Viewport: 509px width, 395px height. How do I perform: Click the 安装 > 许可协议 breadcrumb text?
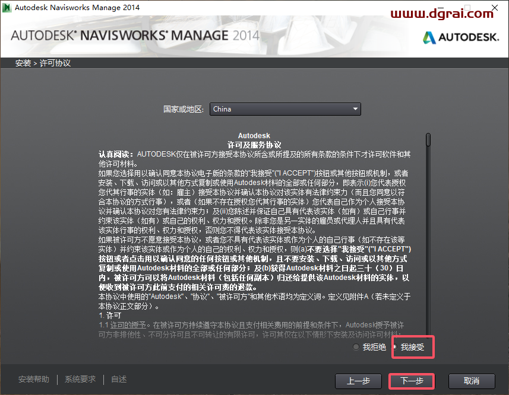(43, 63)
